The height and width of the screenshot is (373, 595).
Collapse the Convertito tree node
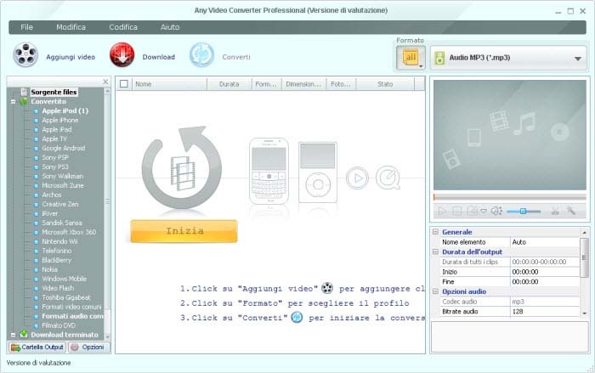[x=14, y=102]
